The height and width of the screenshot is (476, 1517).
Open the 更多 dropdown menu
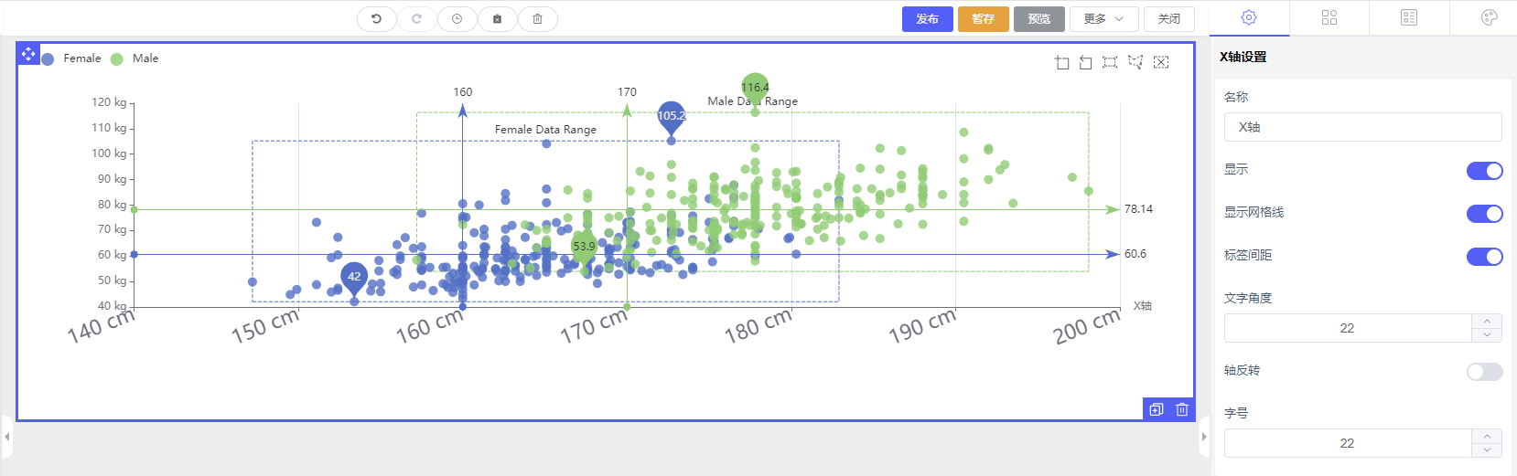[x=1103, y=19]
